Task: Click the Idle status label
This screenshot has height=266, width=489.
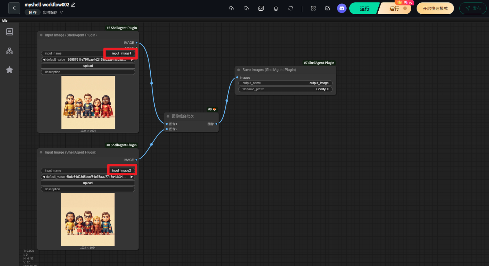Action: 5,20
